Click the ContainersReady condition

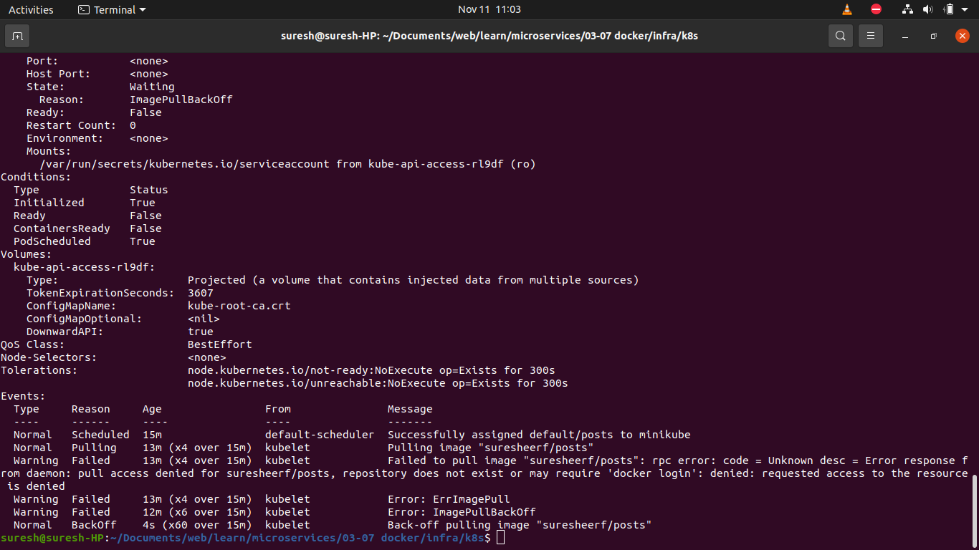point(62,228)
